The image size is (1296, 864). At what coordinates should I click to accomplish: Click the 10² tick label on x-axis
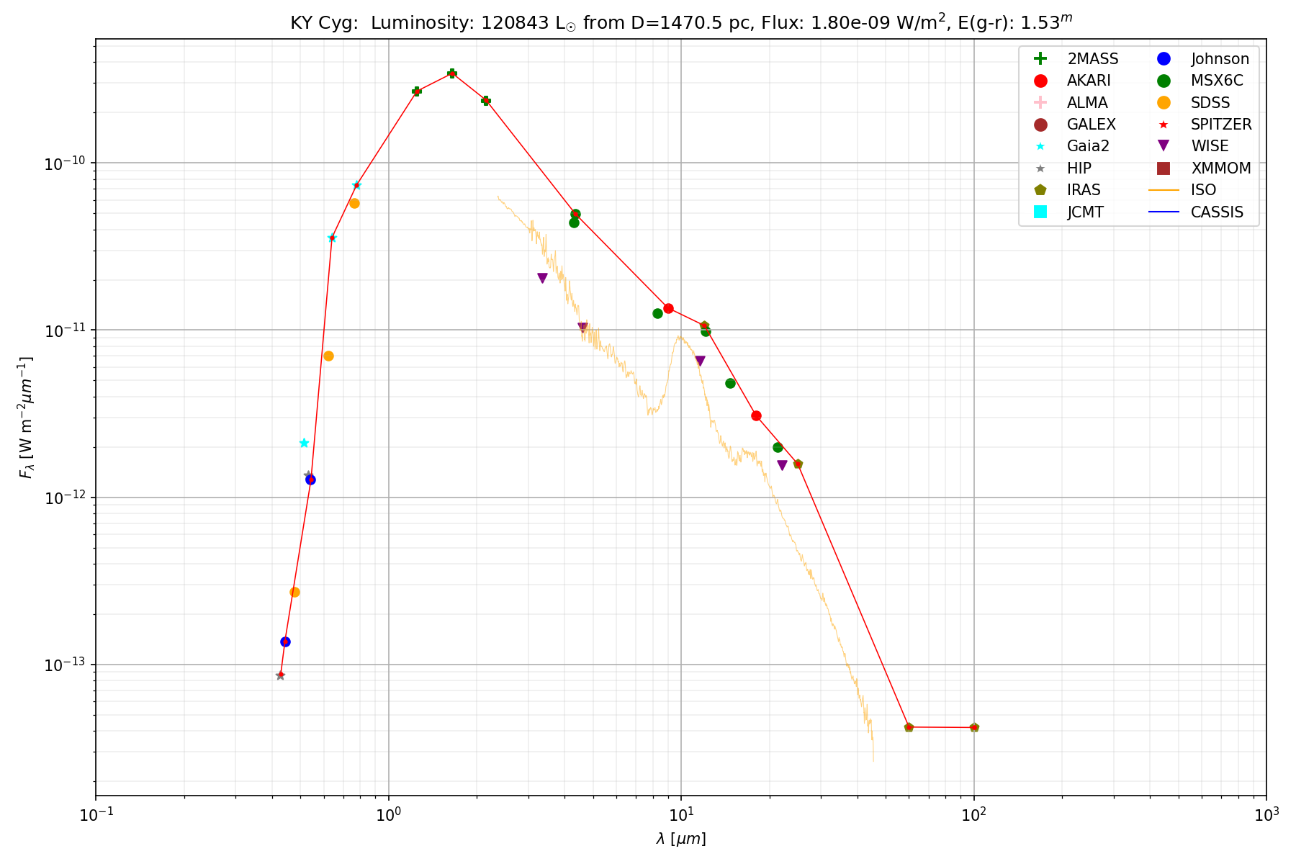[x=974, y=813]
